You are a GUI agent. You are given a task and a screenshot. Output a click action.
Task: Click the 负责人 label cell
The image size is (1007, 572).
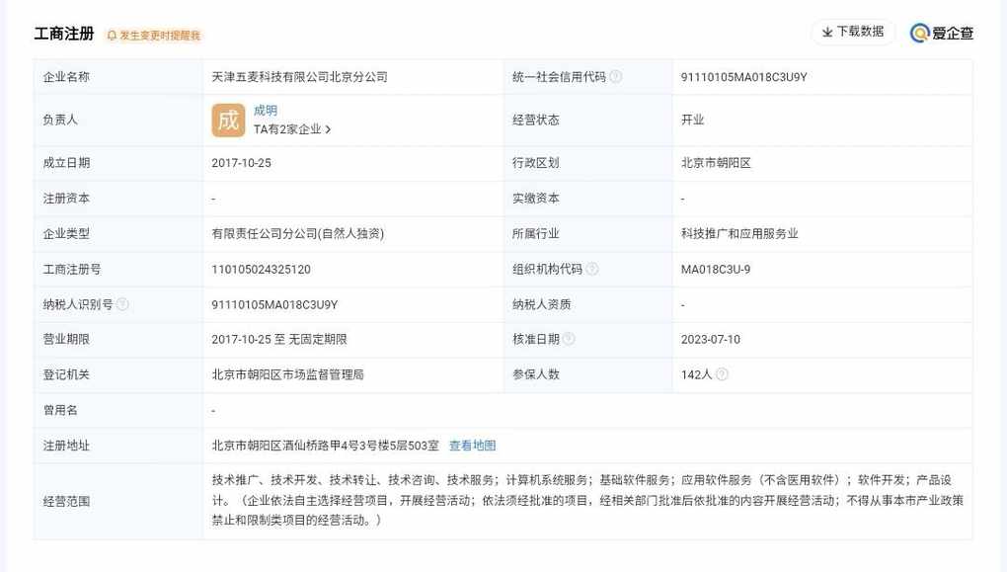(118, 121)
